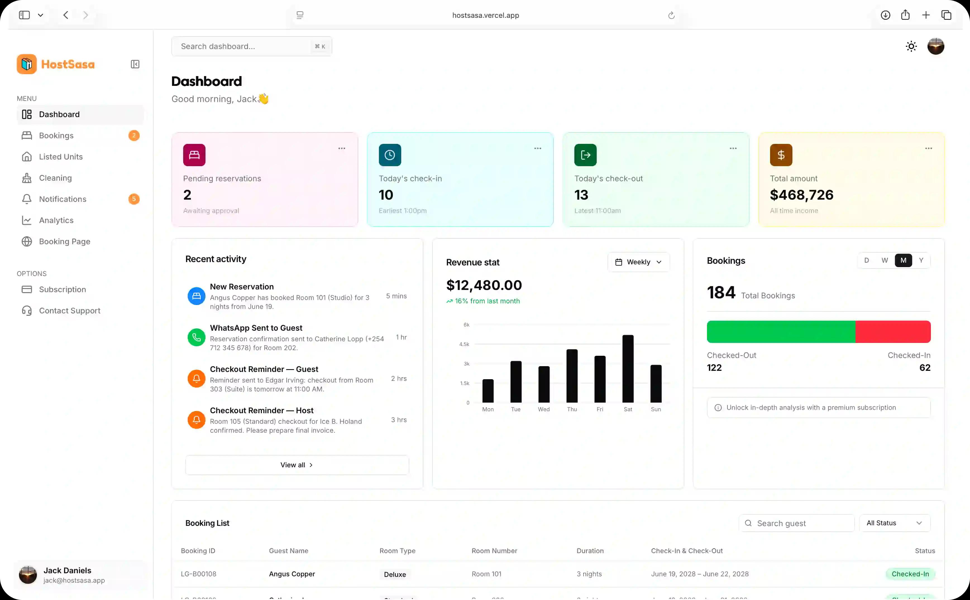Open options menu on Pending reservations card

pos(342,148)
